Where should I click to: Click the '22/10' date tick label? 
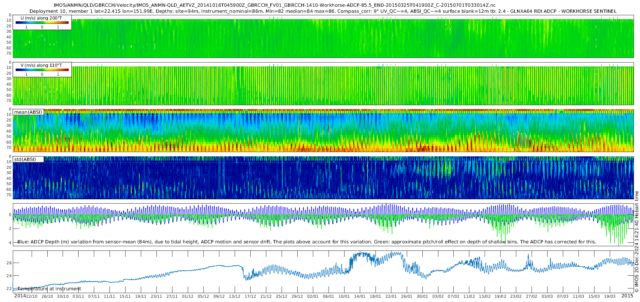31,296
